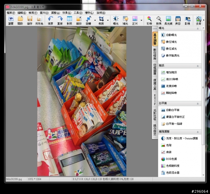Choose 另存為 save-as icon
This screenshot has width=210, height=194.
click(x=39, y=20)
